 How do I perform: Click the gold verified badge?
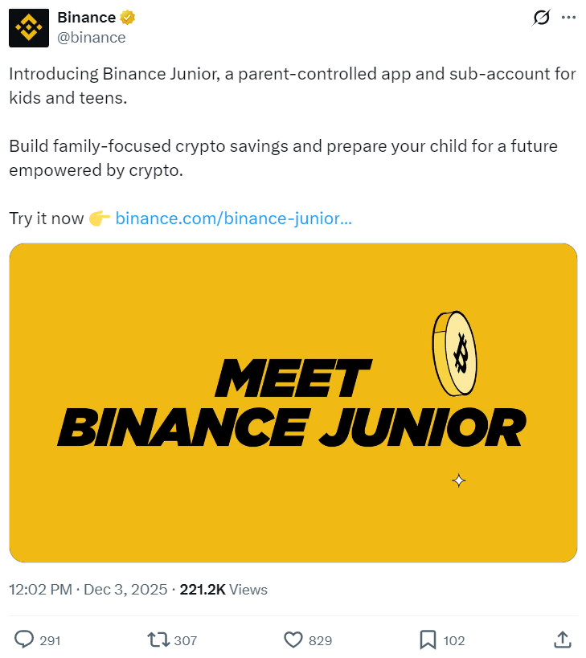click(x=127, y=17)
